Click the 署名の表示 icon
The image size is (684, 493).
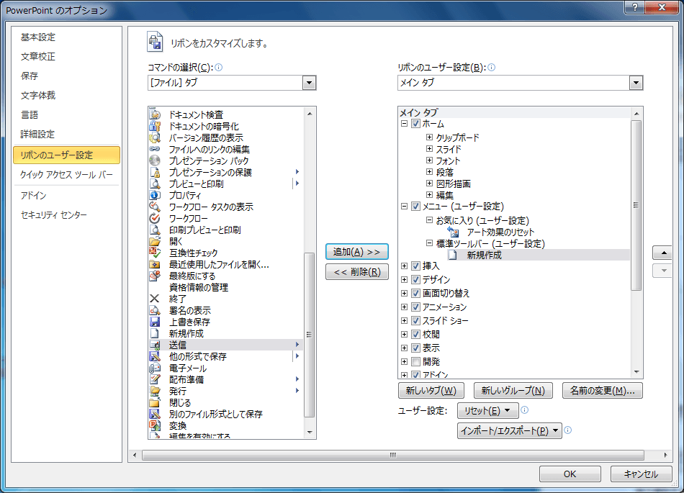coord(155,310)
